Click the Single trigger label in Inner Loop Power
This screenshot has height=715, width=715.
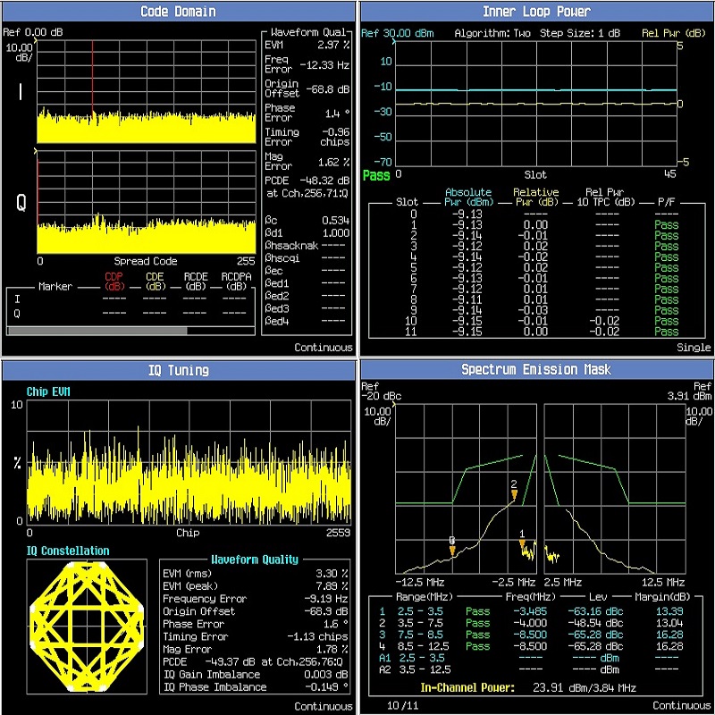694,348
